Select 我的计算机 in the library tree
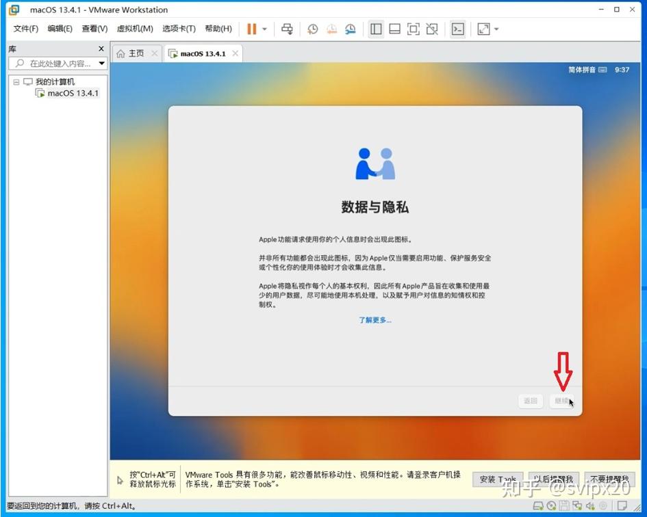Image resolution: width=647 pixels, height=517 pixels. (x=55, y=81)
